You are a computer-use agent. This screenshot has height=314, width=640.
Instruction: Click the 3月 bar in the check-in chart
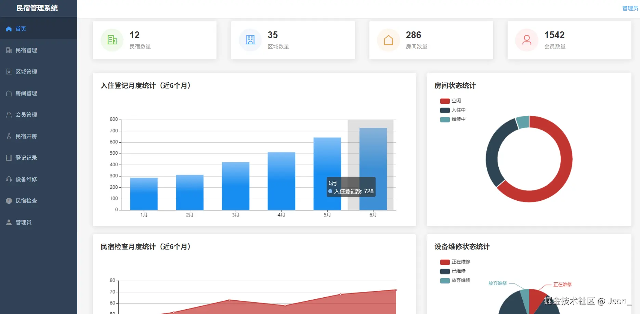[235, 186]
